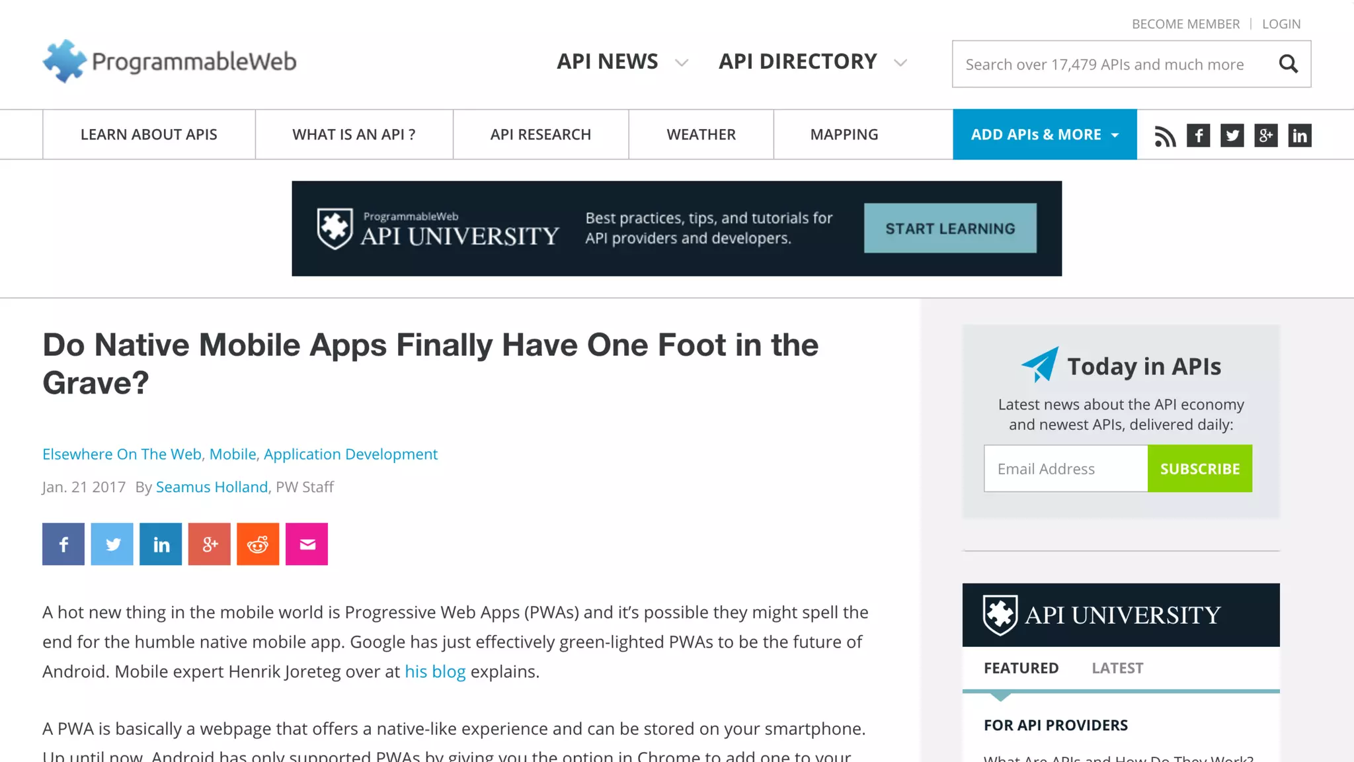Click the green Subscribe button
Image resolution: width=1354 pixels, height=762 pixels.
(1199, 468)
